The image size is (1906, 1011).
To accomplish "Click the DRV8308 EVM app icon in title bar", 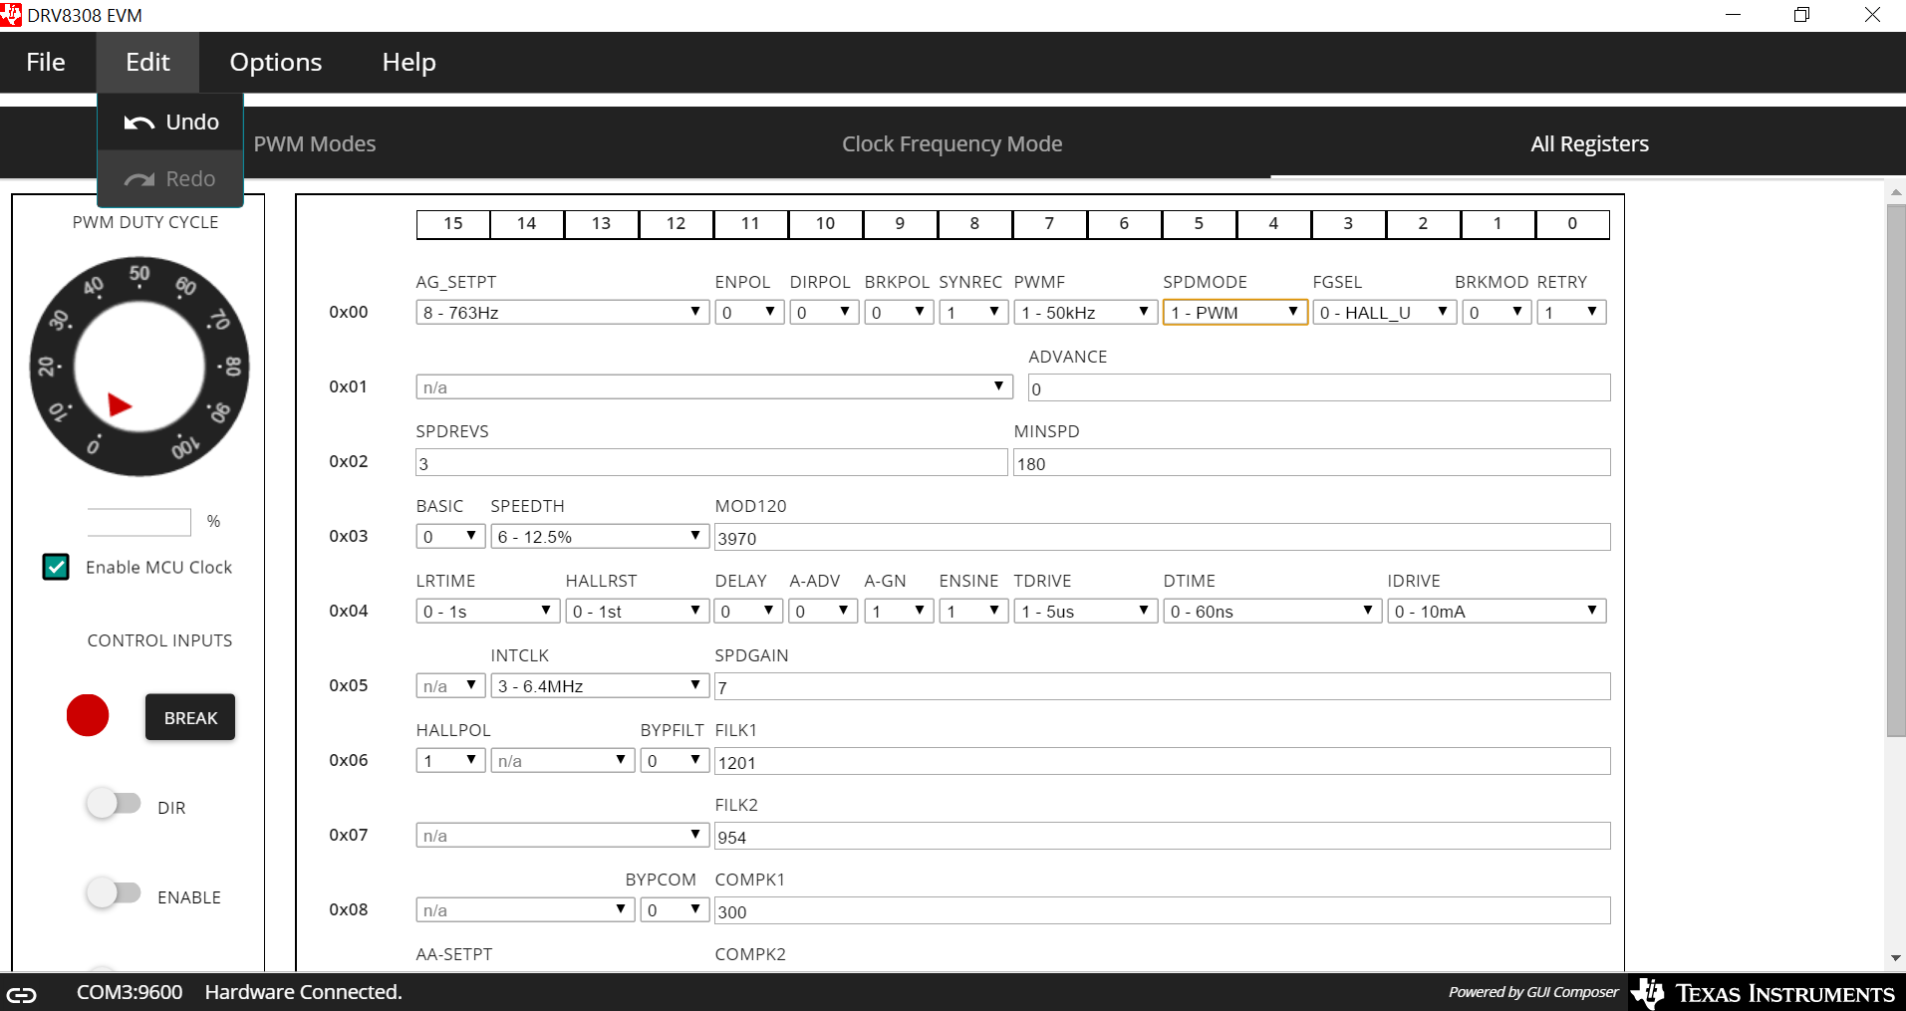I will (11, 15).
